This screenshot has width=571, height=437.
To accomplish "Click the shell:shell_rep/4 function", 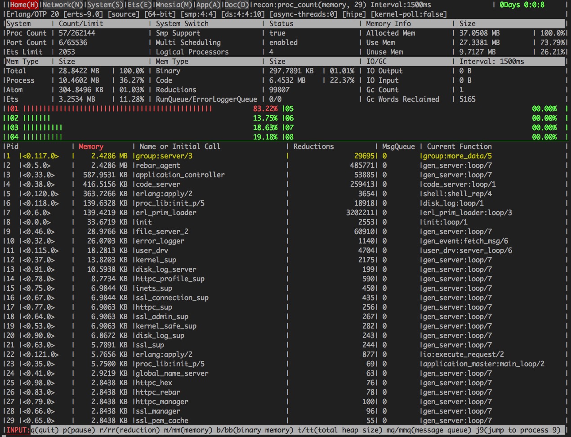I will pyautogui.click(x=457, y=194).
